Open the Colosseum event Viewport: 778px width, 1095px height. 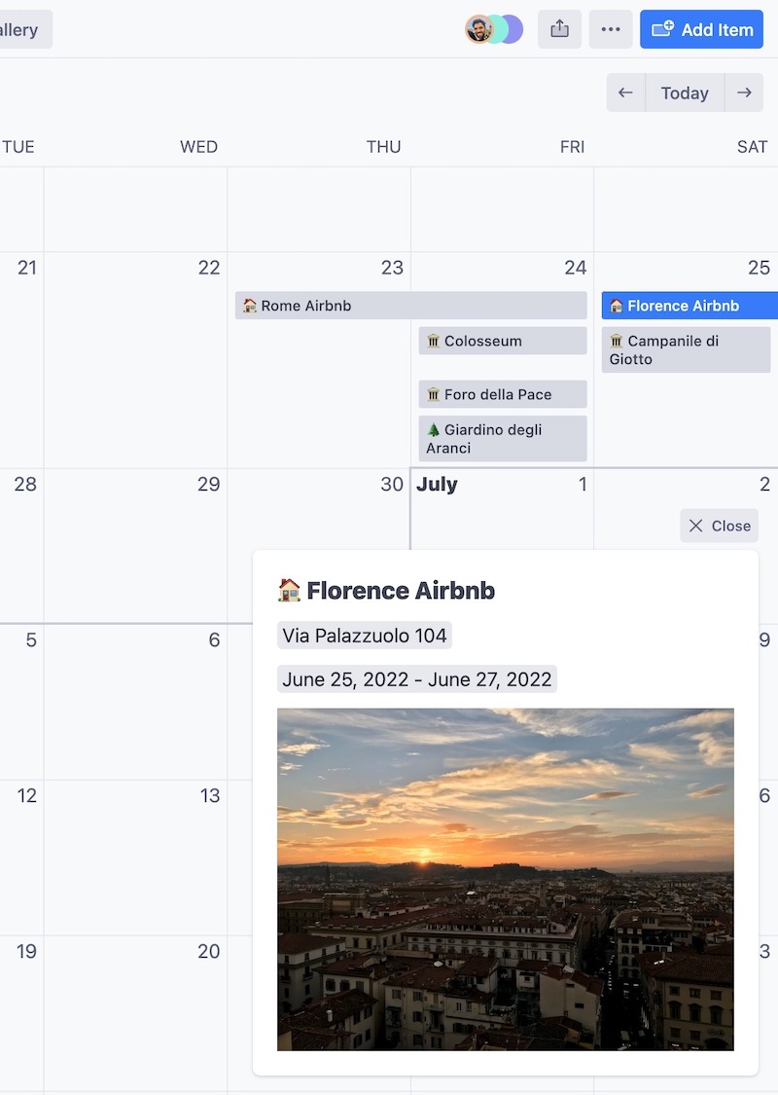pyautogui.click(x=503, y=341)
